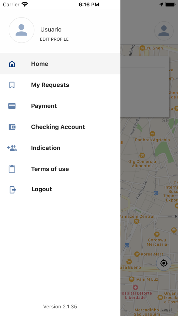Click the My Requests bookmark icon
Screen dimensions: 178x316
pyautogui.click(x=12, y=85)
